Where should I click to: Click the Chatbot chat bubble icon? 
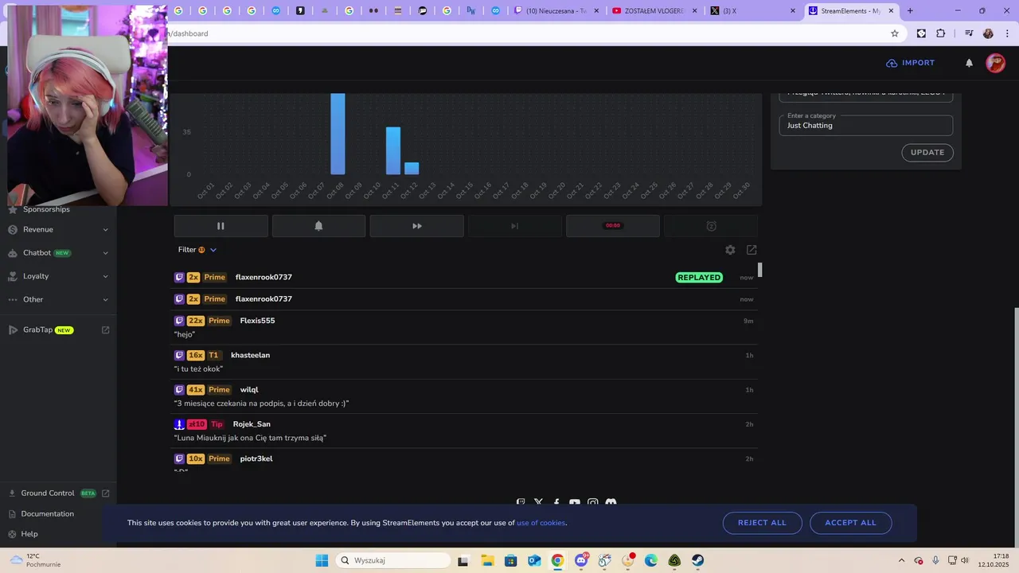pyautogui.click(x=13, y=253)
